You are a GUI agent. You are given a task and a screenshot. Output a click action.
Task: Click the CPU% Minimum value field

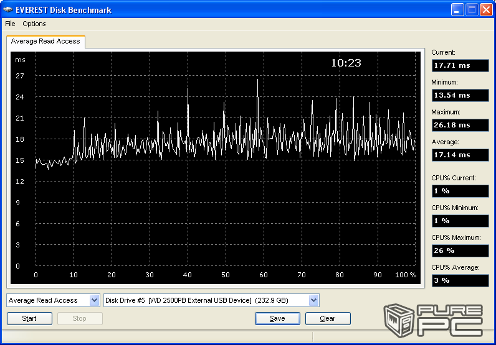pyautogui.click(x=460, y=221)
